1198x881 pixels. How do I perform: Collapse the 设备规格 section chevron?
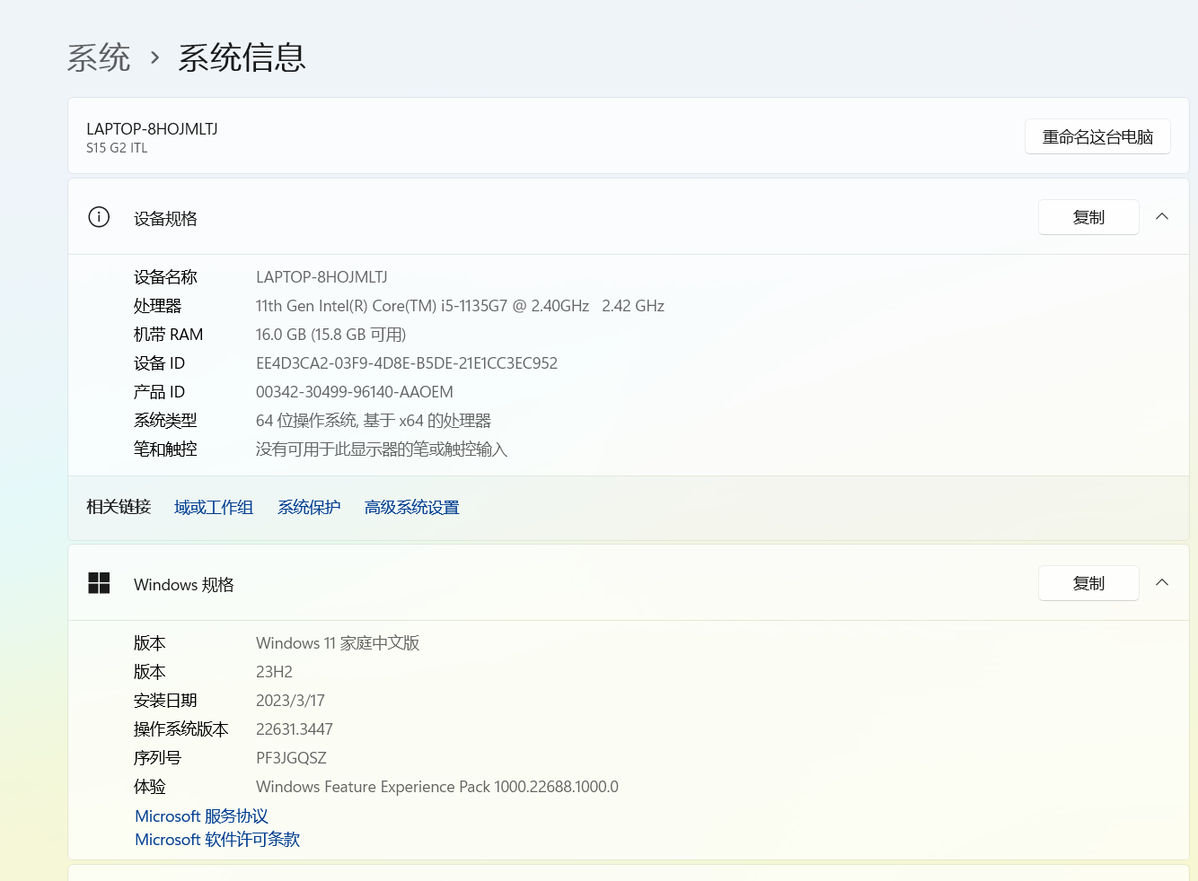1162,217
